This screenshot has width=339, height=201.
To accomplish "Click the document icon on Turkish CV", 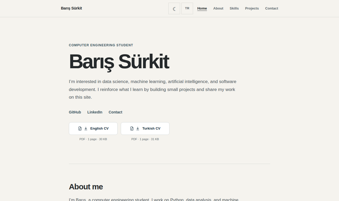I will pos(132,129).
